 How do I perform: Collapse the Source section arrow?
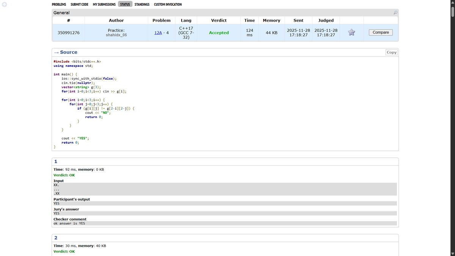56,52
